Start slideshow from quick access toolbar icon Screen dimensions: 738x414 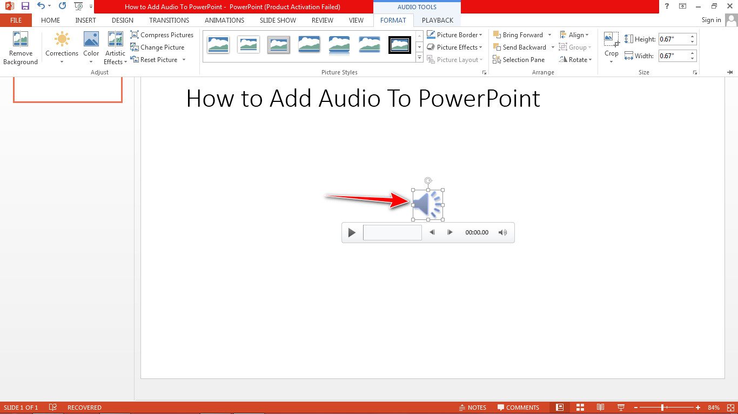(x=78, y=6)
